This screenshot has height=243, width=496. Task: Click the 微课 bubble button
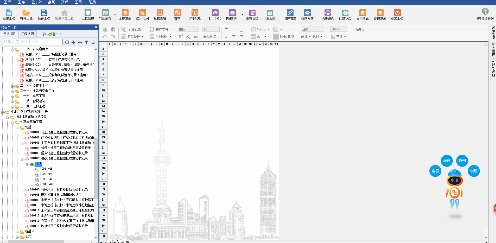point(447,161)
